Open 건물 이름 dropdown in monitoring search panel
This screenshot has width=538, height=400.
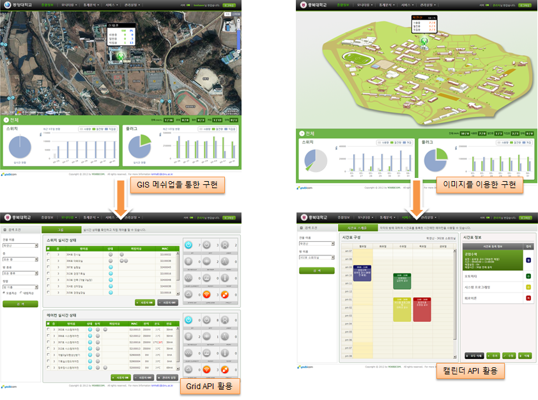(x=19, y=244)
